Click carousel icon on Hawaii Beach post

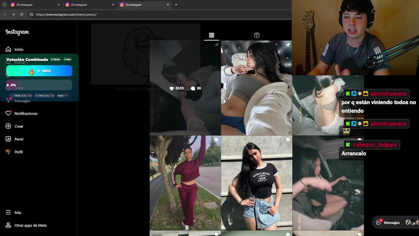coord(288,140)
